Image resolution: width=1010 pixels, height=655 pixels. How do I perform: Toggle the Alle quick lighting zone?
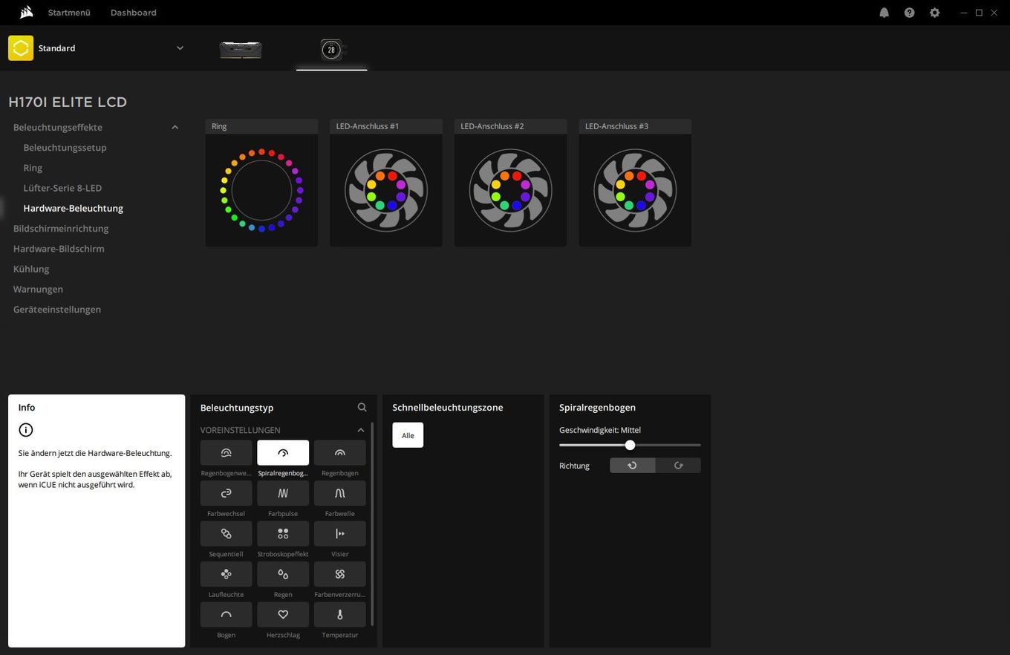[x=408, y=435]
